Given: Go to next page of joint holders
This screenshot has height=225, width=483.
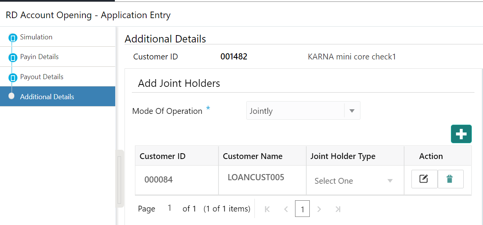Looking at the screenshot, I should pyautogui.click(x=319, y=209).
